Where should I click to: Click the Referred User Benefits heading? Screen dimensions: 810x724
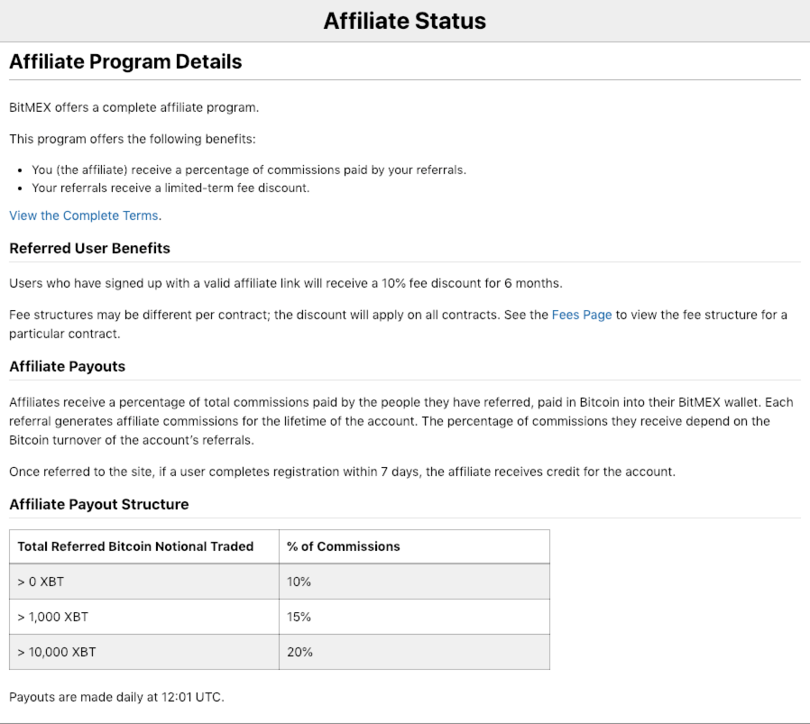(x=89, y=248)
